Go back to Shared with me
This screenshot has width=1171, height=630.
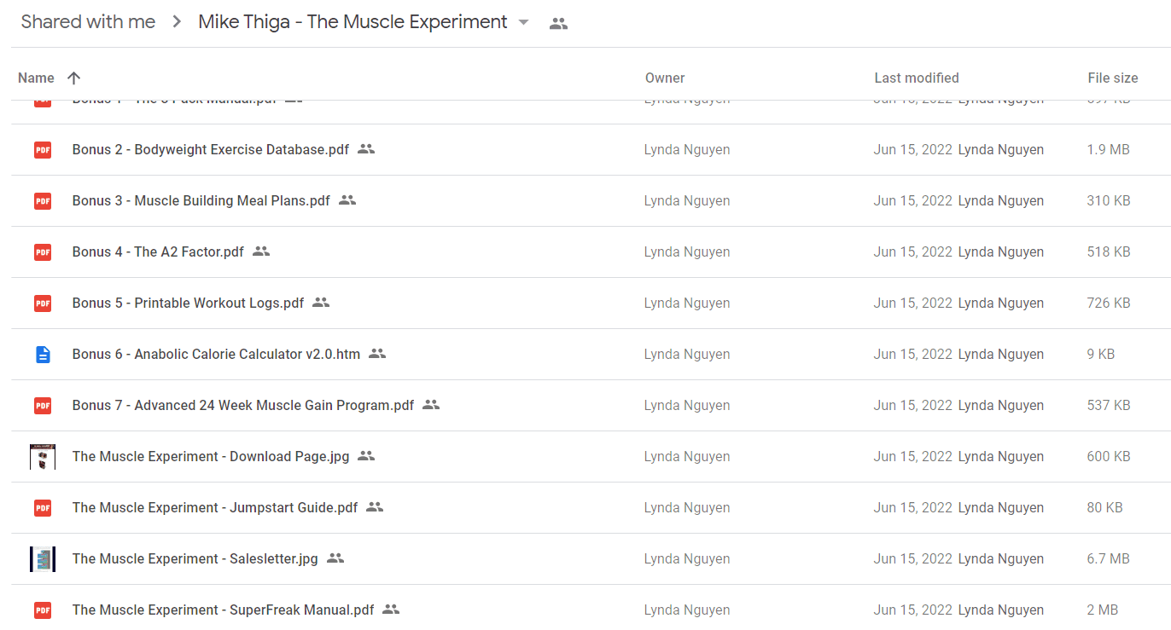[x=88, y=22]
